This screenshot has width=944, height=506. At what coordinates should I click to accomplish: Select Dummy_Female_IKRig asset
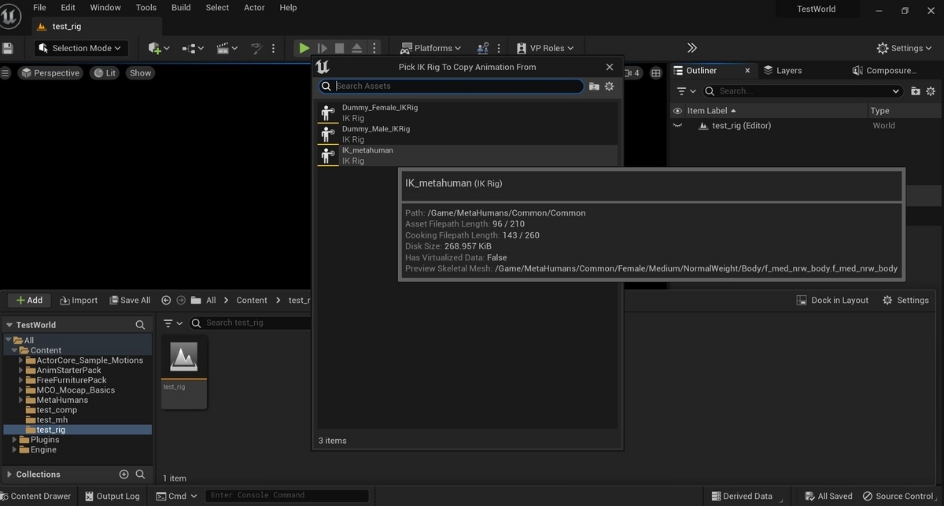click(x=467, y=113)
